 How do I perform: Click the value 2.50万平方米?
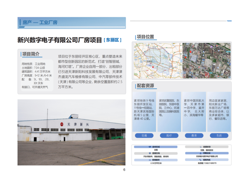[156, 163]
